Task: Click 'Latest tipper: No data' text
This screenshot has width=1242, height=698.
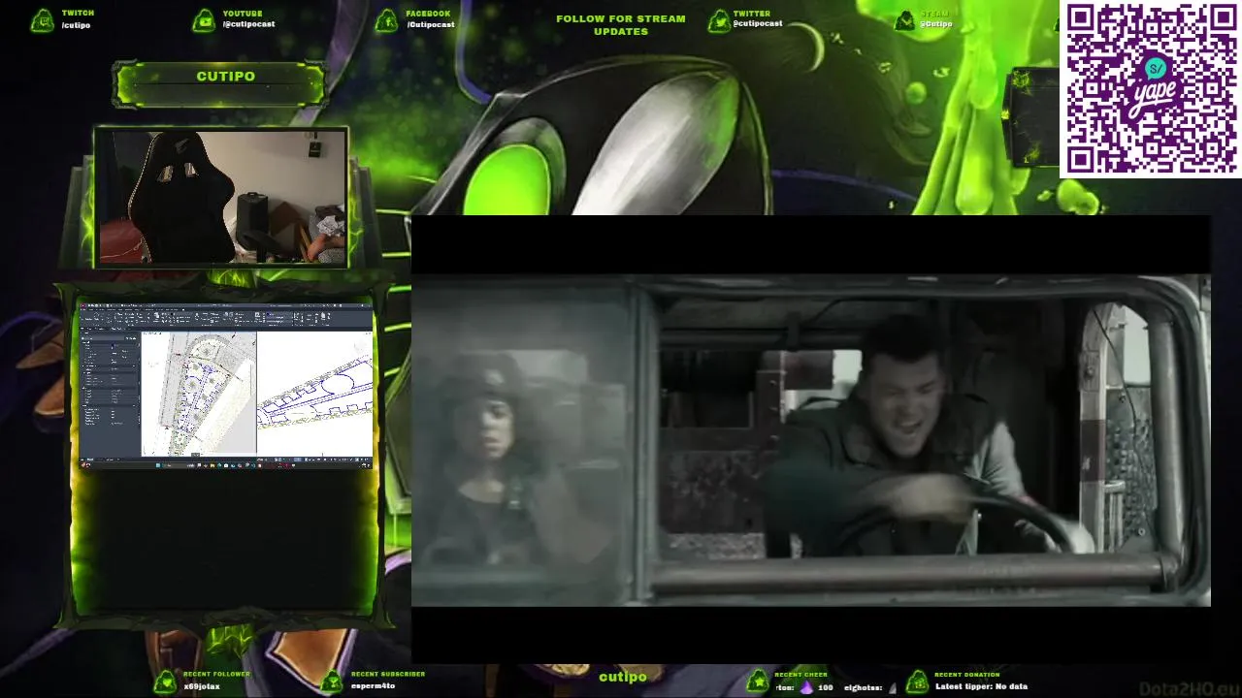Action: [981, 687]
